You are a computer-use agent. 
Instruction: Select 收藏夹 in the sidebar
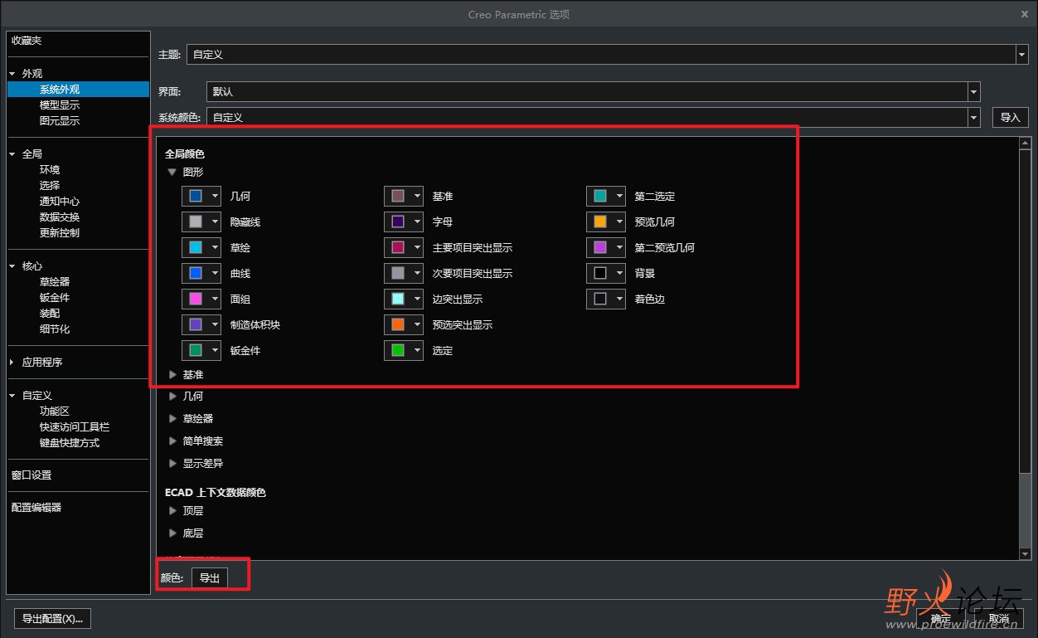click(27, 41)
